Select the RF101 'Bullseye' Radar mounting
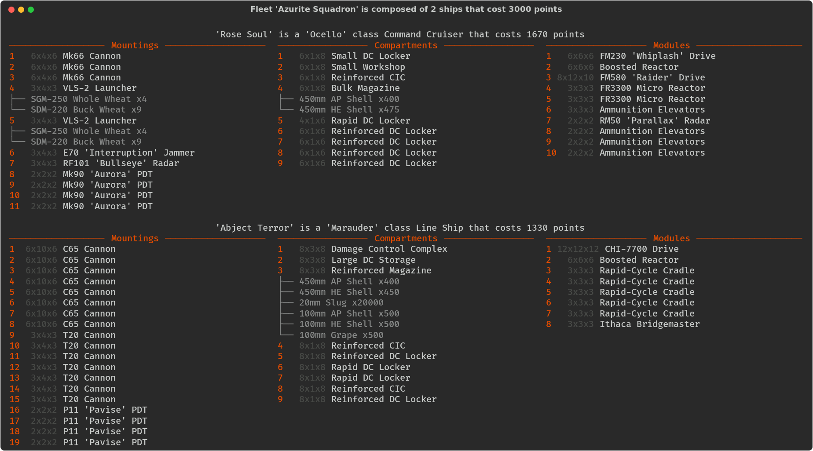The width and height of the screenshot is (813, 451). 121,163
